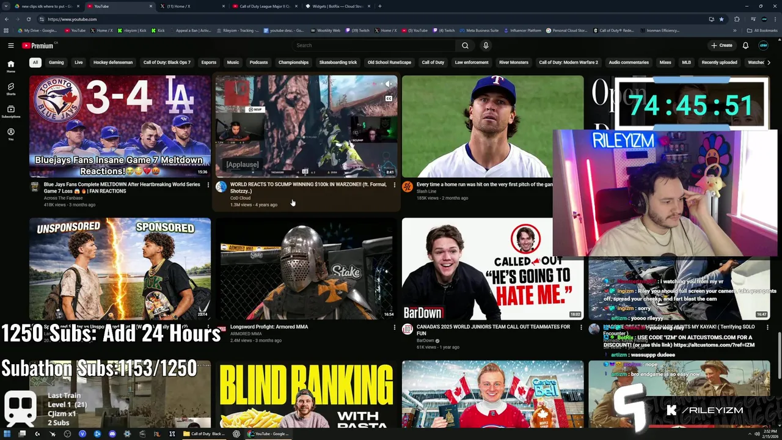Image resolution: width=782 pixels, height=440 pixels.
Task: Select the Esports filter chip
Action: [209, 62]
